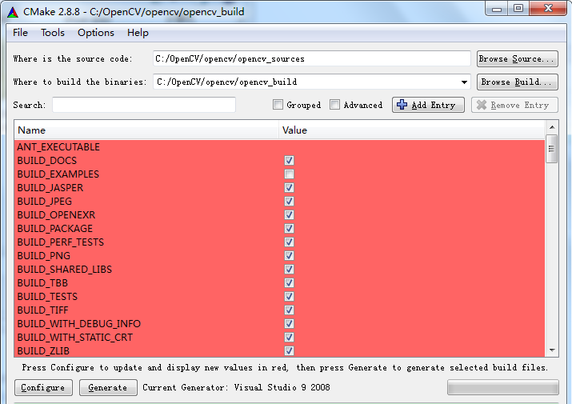Viewport: 572px width, 404px height.
Task: Uncheck the BUILD_PERF_TESTS checkbox
Action: tap(289, 242)
